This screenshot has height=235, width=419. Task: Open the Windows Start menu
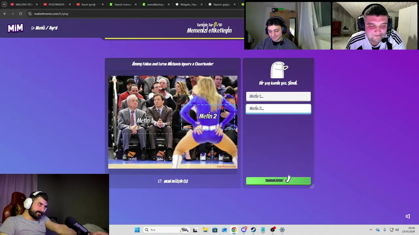click(137, 230)
